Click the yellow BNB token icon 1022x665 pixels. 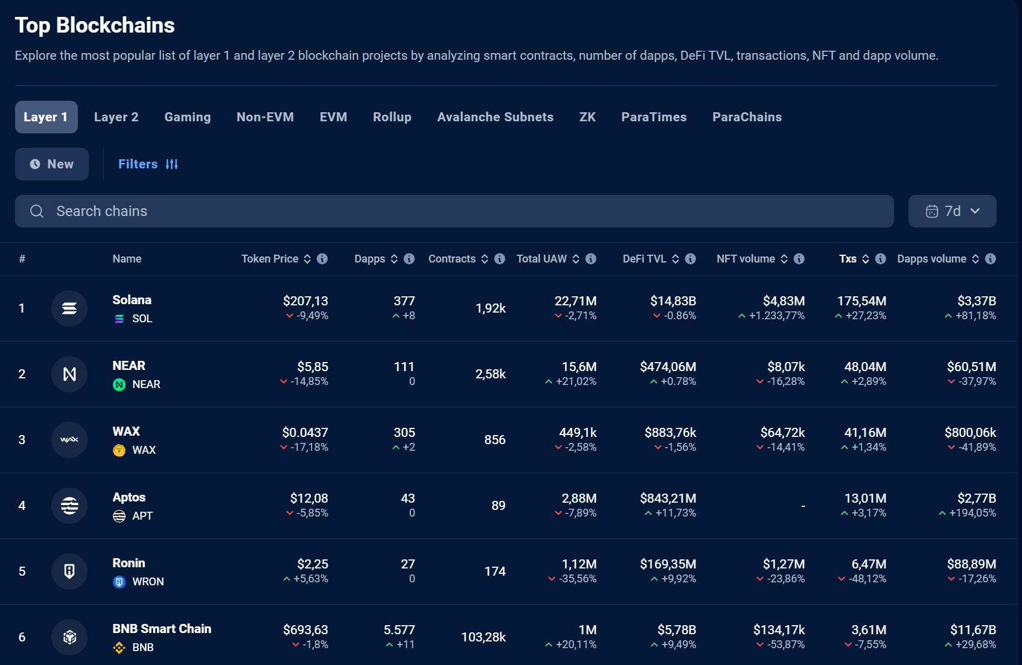tap(120, 647)
